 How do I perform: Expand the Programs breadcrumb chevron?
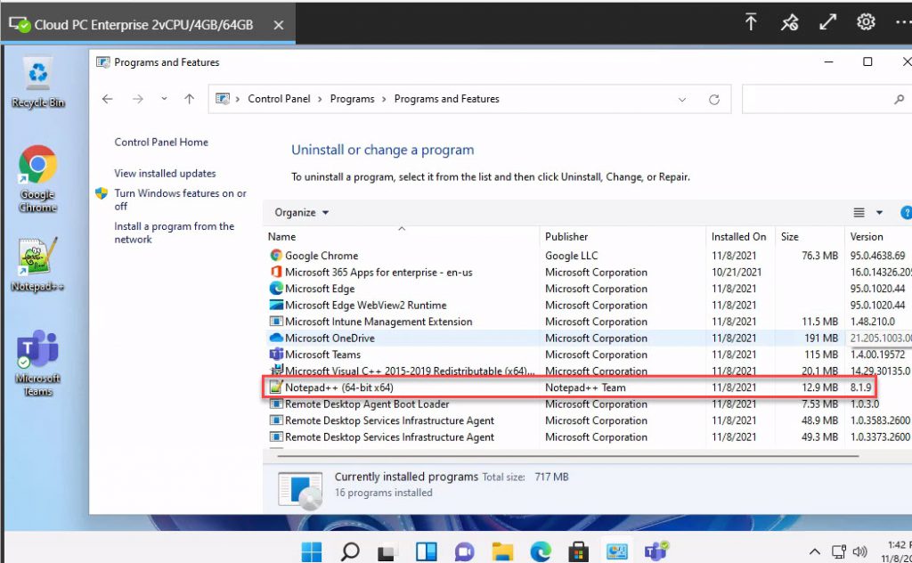click(384, 100)
